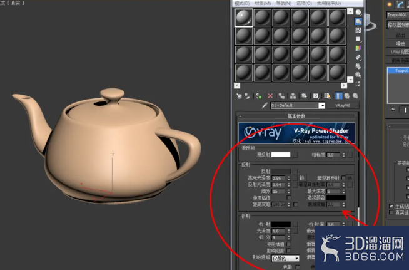Open the 选项(O) menu

304,3
